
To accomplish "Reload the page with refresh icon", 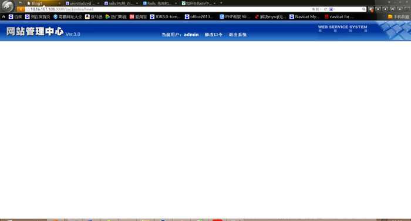I will [x=325, y=9].
